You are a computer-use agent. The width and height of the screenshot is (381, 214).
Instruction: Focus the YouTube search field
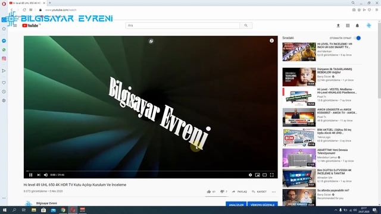point(183,26)
